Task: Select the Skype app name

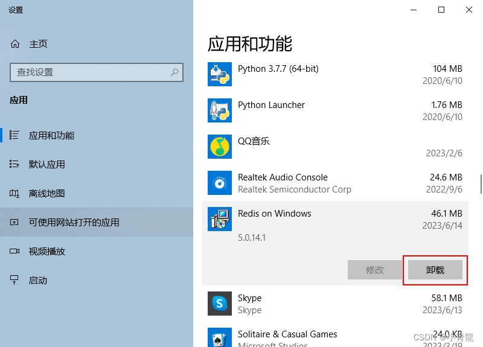Action: point(249,298)
